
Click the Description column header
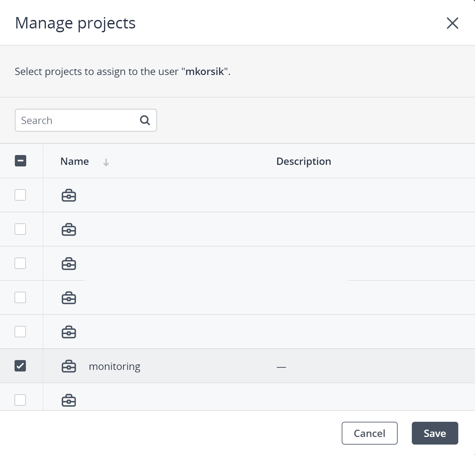[304, 161]
